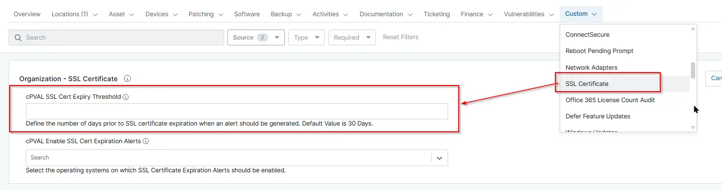Image resolution: width=722 pixels, height=190 pixels.
Task: Open the Activities dropdown
Action: pos(330,14)
